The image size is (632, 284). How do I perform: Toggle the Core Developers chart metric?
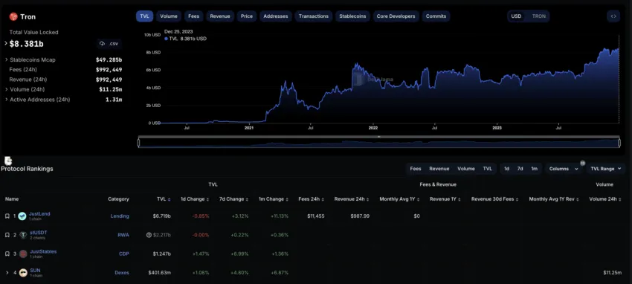click(396, 16)
